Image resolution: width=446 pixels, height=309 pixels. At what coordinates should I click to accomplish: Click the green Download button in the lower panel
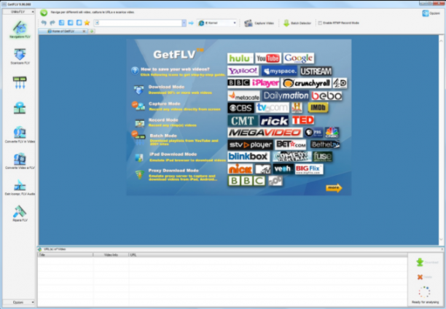pyautogui.click(x=427, y=262)
